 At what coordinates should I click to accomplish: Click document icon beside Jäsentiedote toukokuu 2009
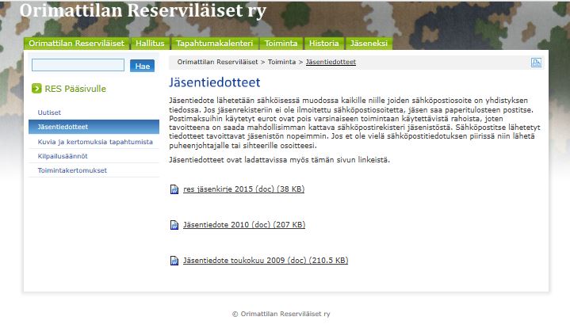[x=174, y=261]
